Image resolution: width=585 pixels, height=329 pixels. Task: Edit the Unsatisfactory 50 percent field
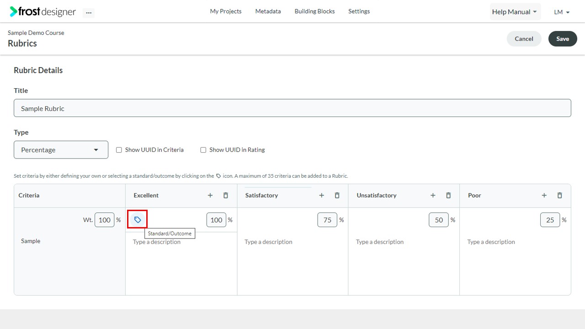439,220
